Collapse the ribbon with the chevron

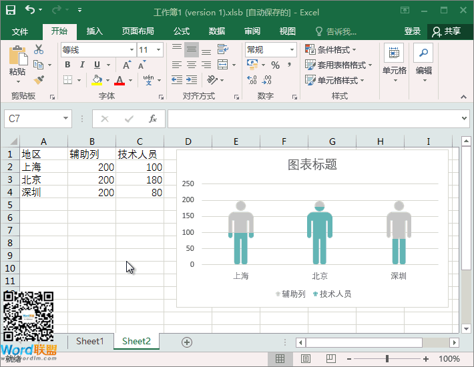464,97
